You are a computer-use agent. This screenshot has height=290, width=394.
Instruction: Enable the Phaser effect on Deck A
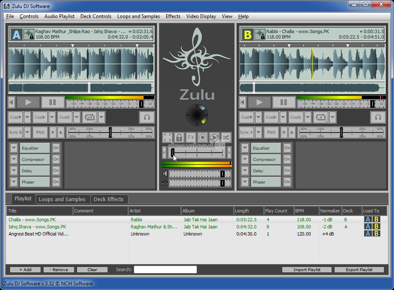(56, 182)
